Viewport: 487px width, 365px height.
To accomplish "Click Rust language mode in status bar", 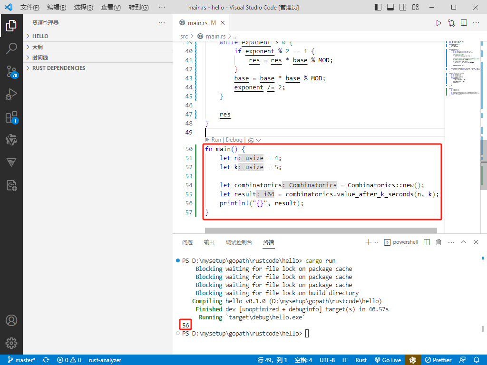I will coord(361,360).
